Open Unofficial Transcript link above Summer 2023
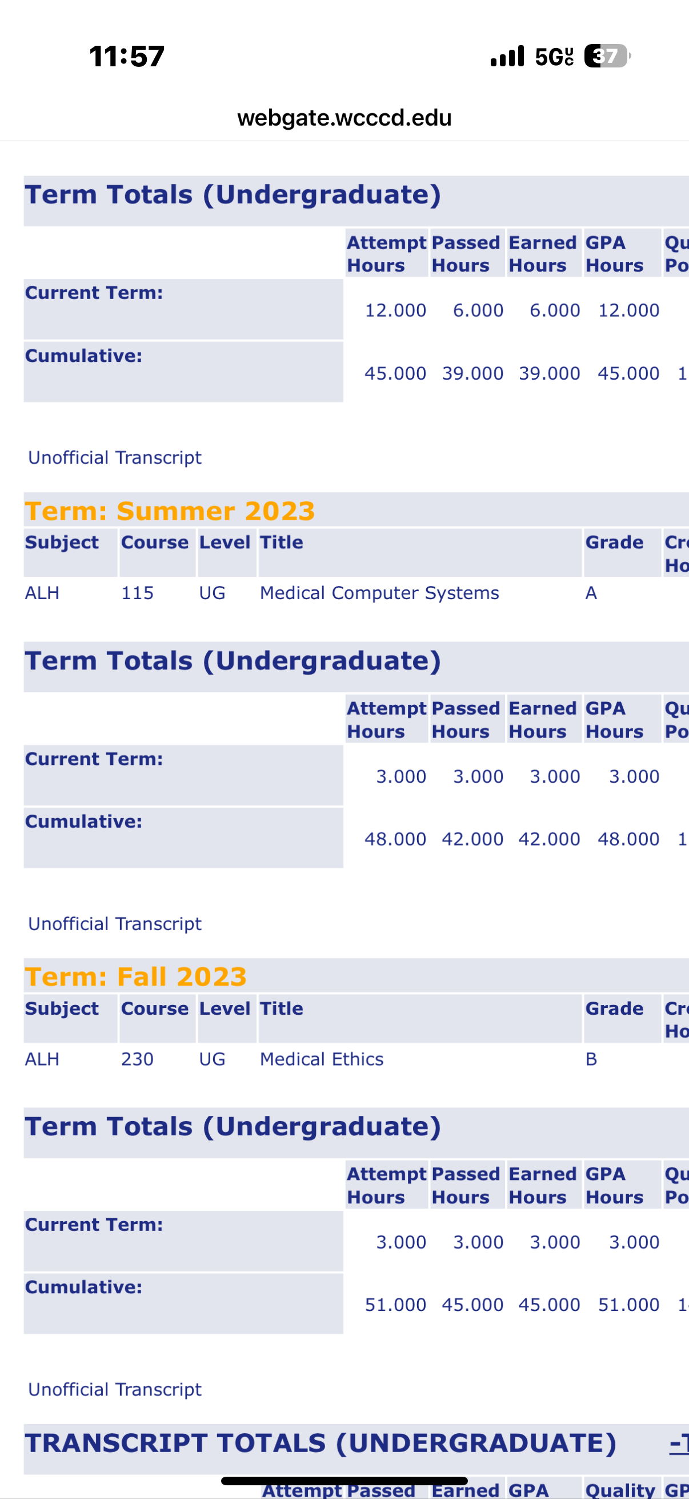 114,458
